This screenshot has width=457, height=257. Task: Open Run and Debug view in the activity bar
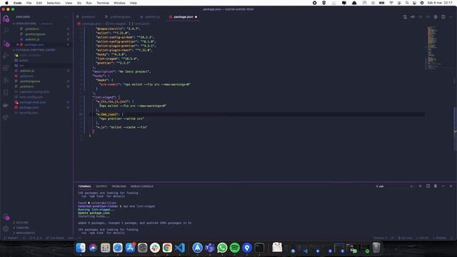[x=6, y=56]
